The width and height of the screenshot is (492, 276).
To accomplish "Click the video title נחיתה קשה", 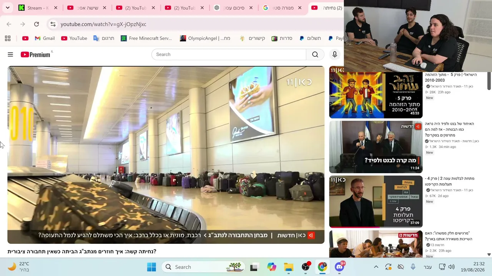I will click(82, 251).
